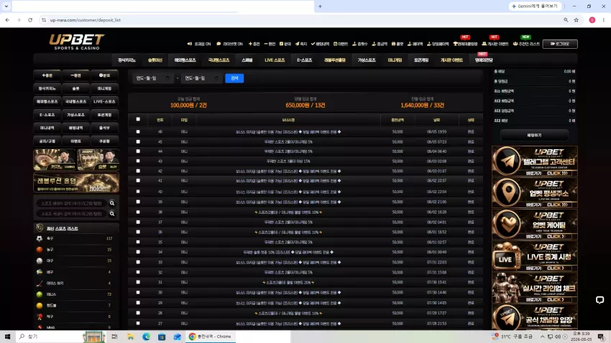Click sidebar +충전 deposit button

click(47, 75)
